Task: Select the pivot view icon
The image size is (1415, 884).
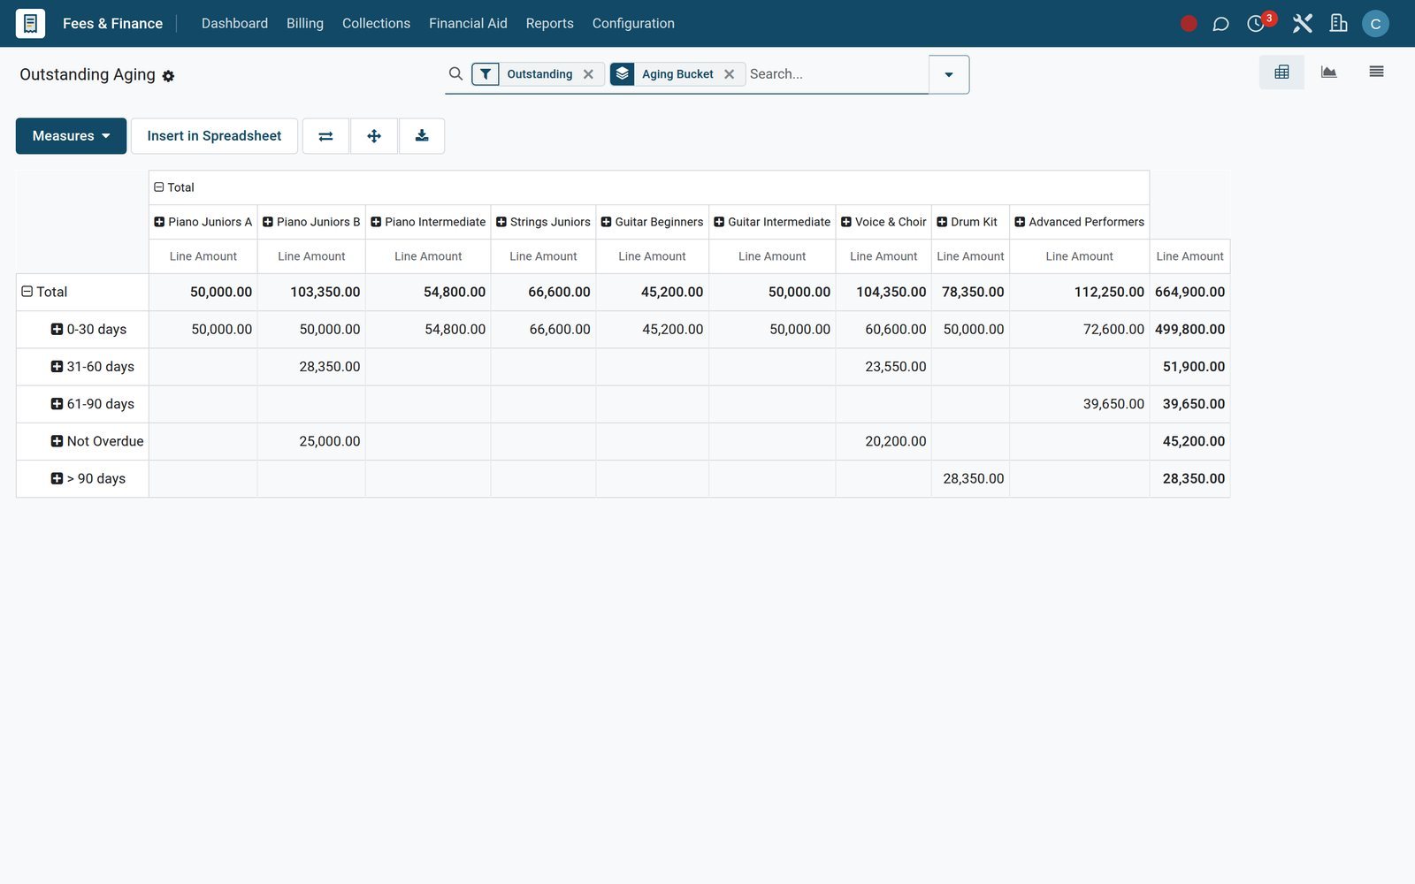Action: click(x=1281, y=72)
